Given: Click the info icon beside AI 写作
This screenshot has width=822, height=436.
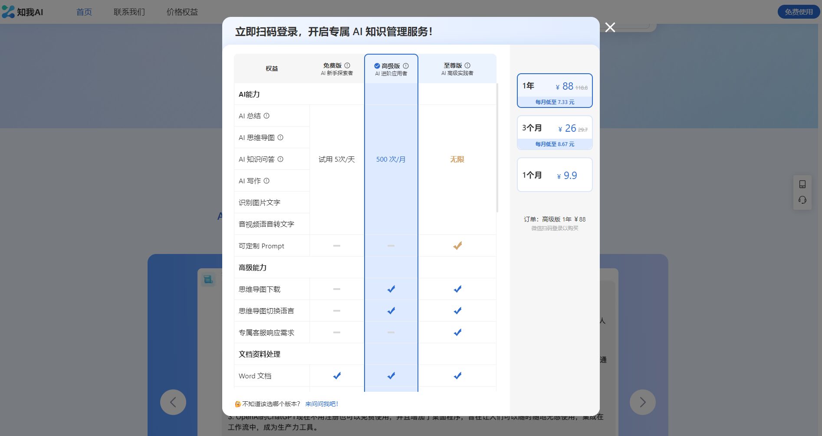Looking at the screenshot, I should click(266, 181).
